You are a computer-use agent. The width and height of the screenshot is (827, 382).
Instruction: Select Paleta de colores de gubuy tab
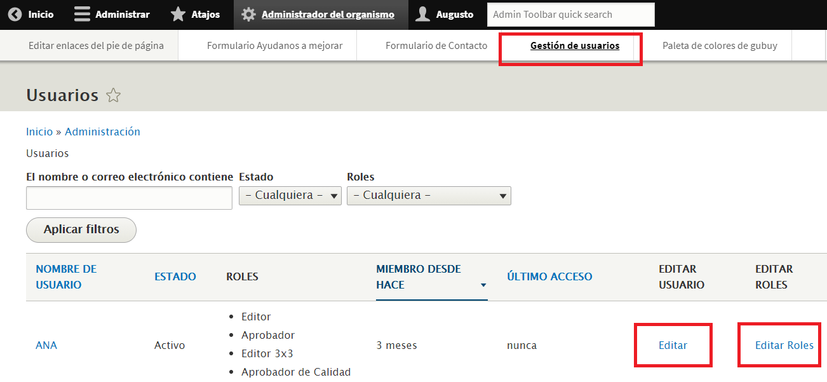pyautogui.click(x=720, y=46)
